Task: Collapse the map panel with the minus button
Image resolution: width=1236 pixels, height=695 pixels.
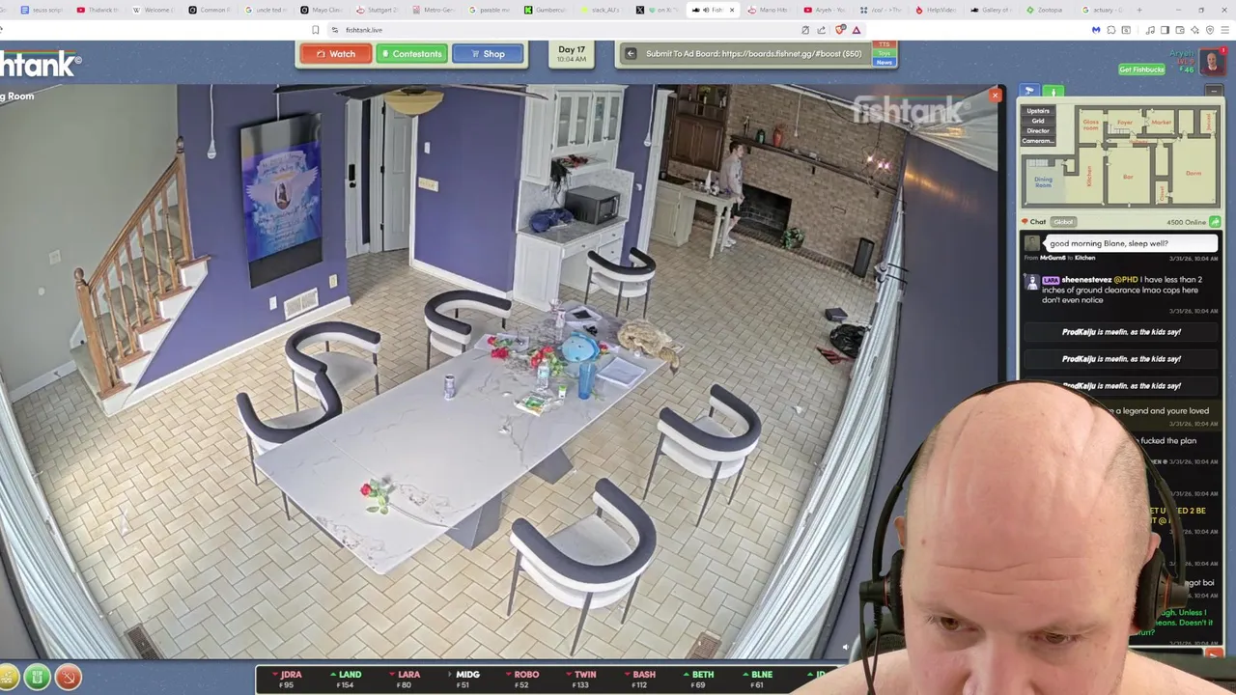Action: coord(1214,91)
